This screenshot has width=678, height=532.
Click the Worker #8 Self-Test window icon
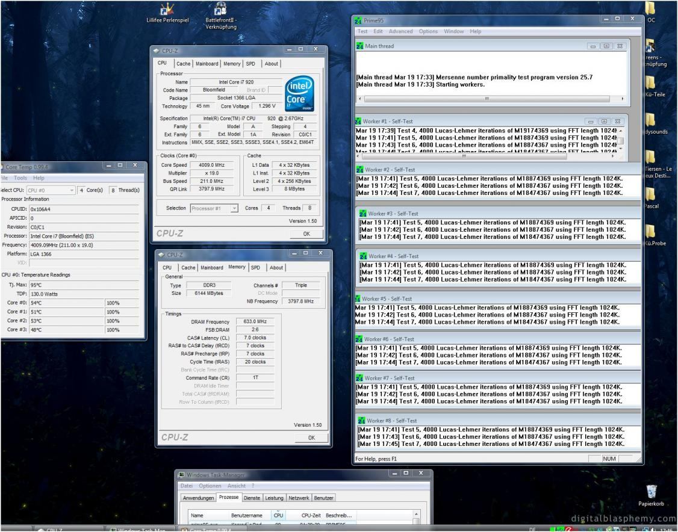pyautogui.click(x=361, y=421)
